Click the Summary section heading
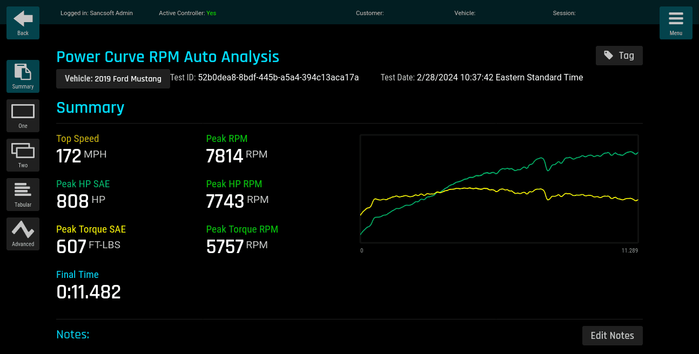Viewport: 699px width, 354px height. pos(90,107)
